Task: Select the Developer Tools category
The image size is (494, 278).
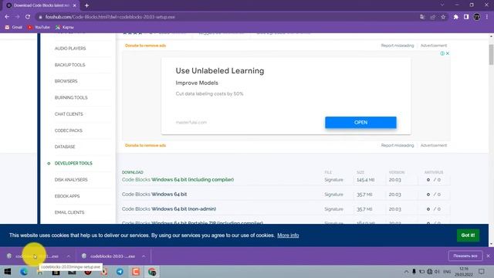Action: tap(73, 163)
